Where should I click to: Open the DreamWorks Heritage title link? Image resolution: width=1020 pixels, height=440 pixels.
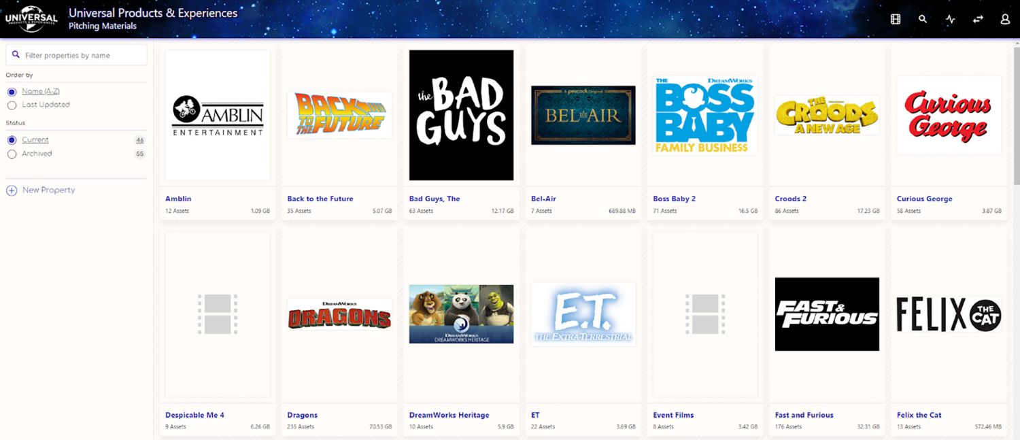coord(449,415)
